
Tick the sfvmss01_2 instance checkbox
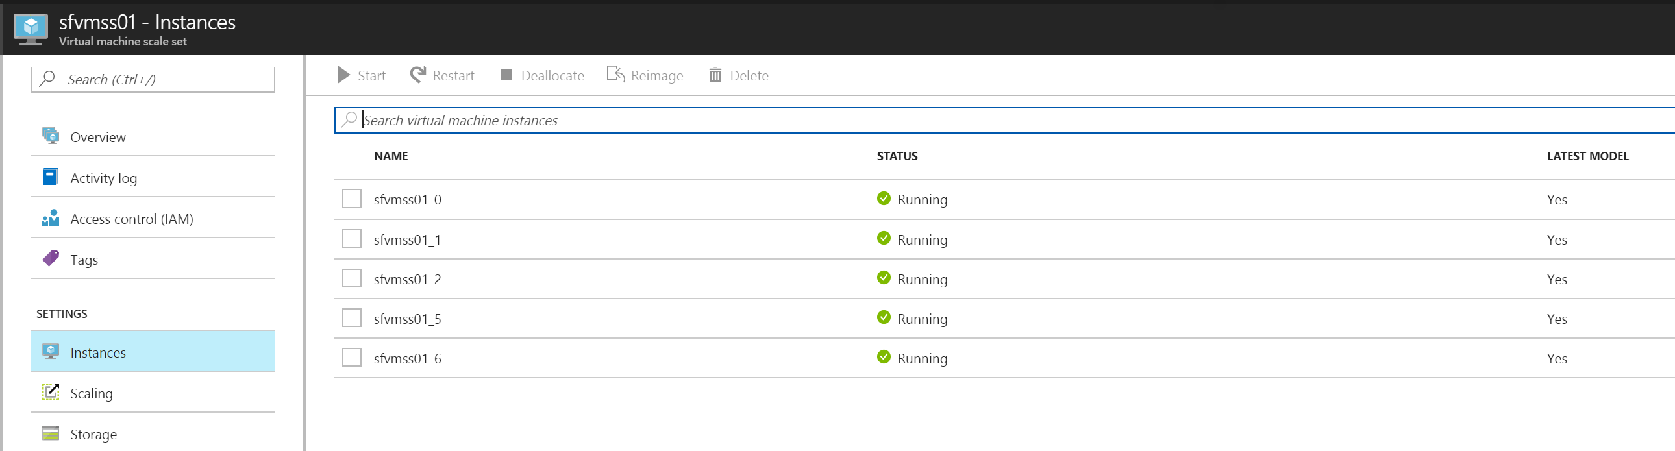352,279
